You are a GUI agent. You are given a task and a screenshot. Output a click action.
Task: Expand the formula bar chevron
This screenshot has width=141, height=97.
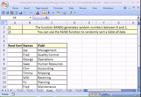[139, 18]
